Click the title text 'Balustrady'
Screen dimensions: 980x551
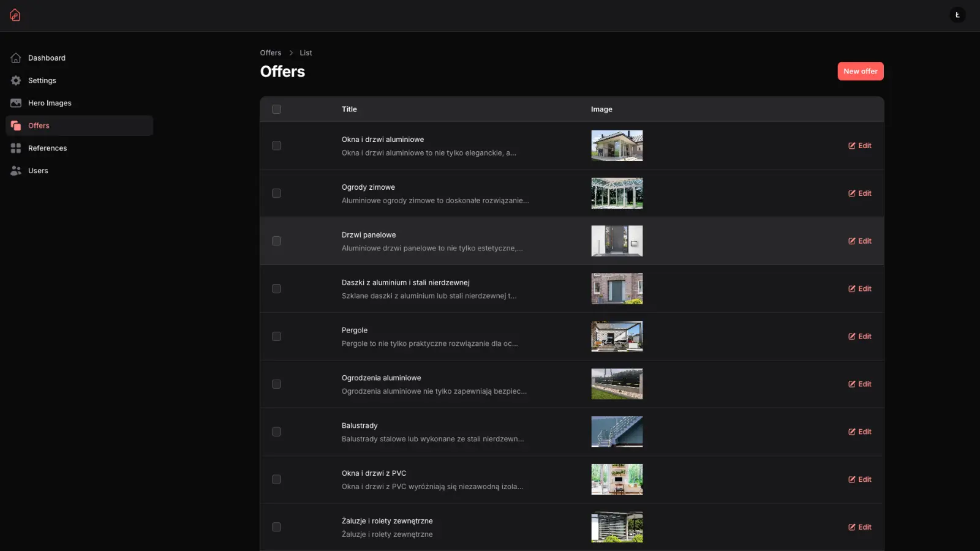pyautogui.click(x=360, y=426)
